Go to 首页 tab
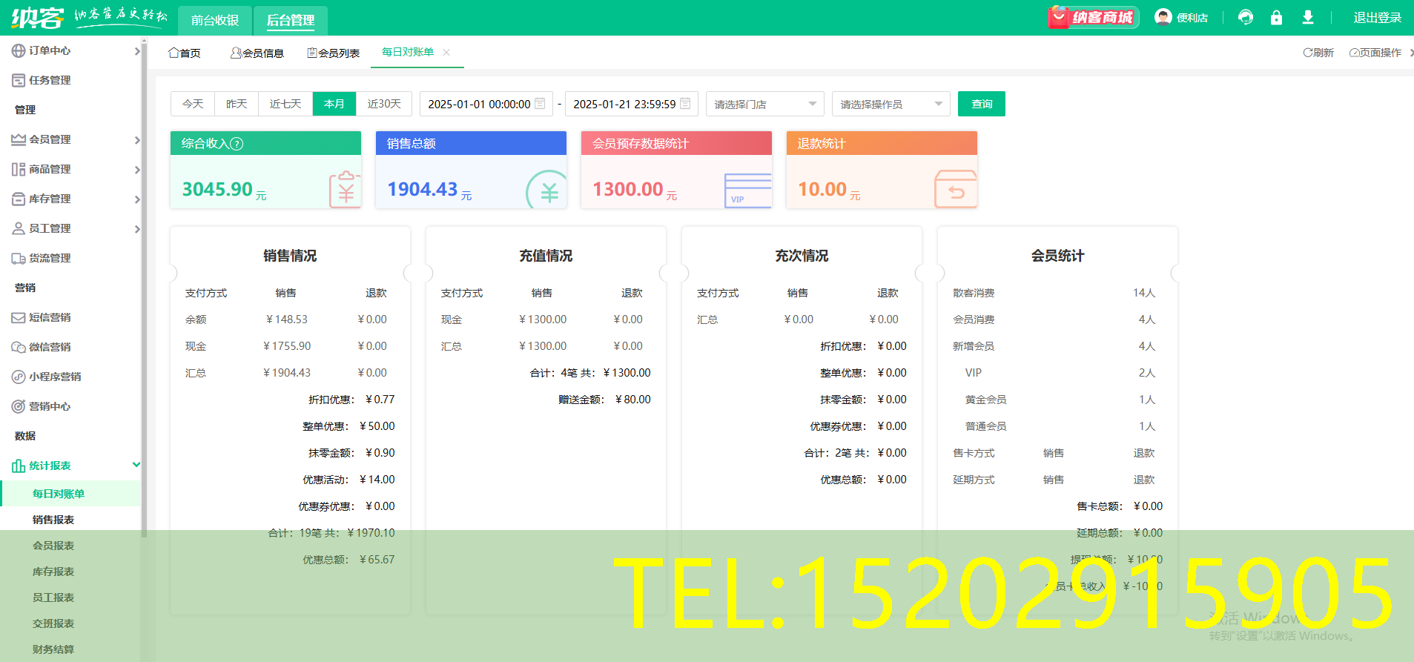The image size is (1414, 662). tap(185, 53)
